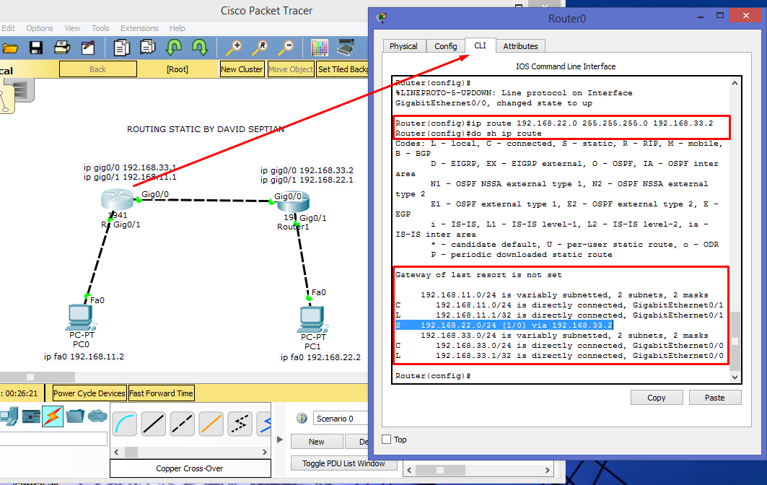Toggle the PDU List Window

click(343, 463)
